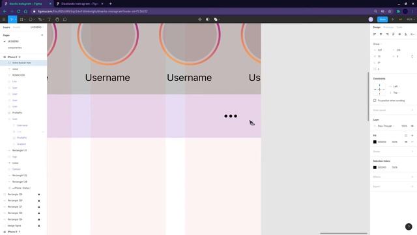Toggle fill visibility eye icon
The width and height of the screenshot is (417, 235).
[406, 142]
